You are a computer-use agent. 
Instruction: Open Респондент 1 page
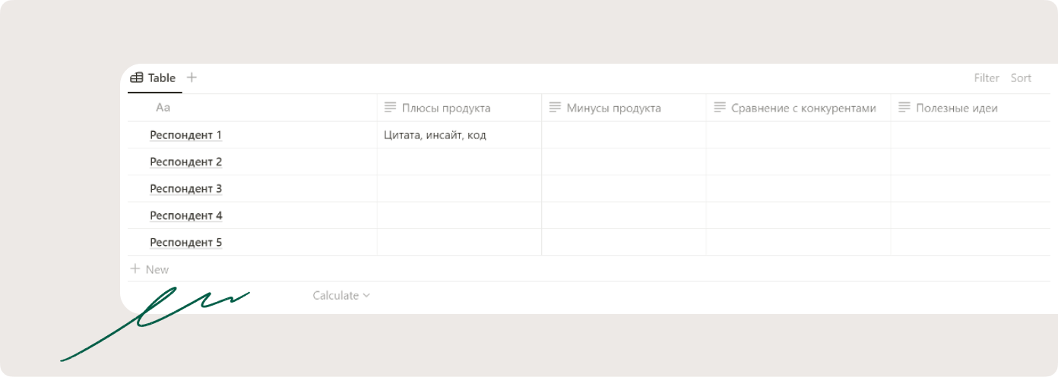click(x=185, y=135)
